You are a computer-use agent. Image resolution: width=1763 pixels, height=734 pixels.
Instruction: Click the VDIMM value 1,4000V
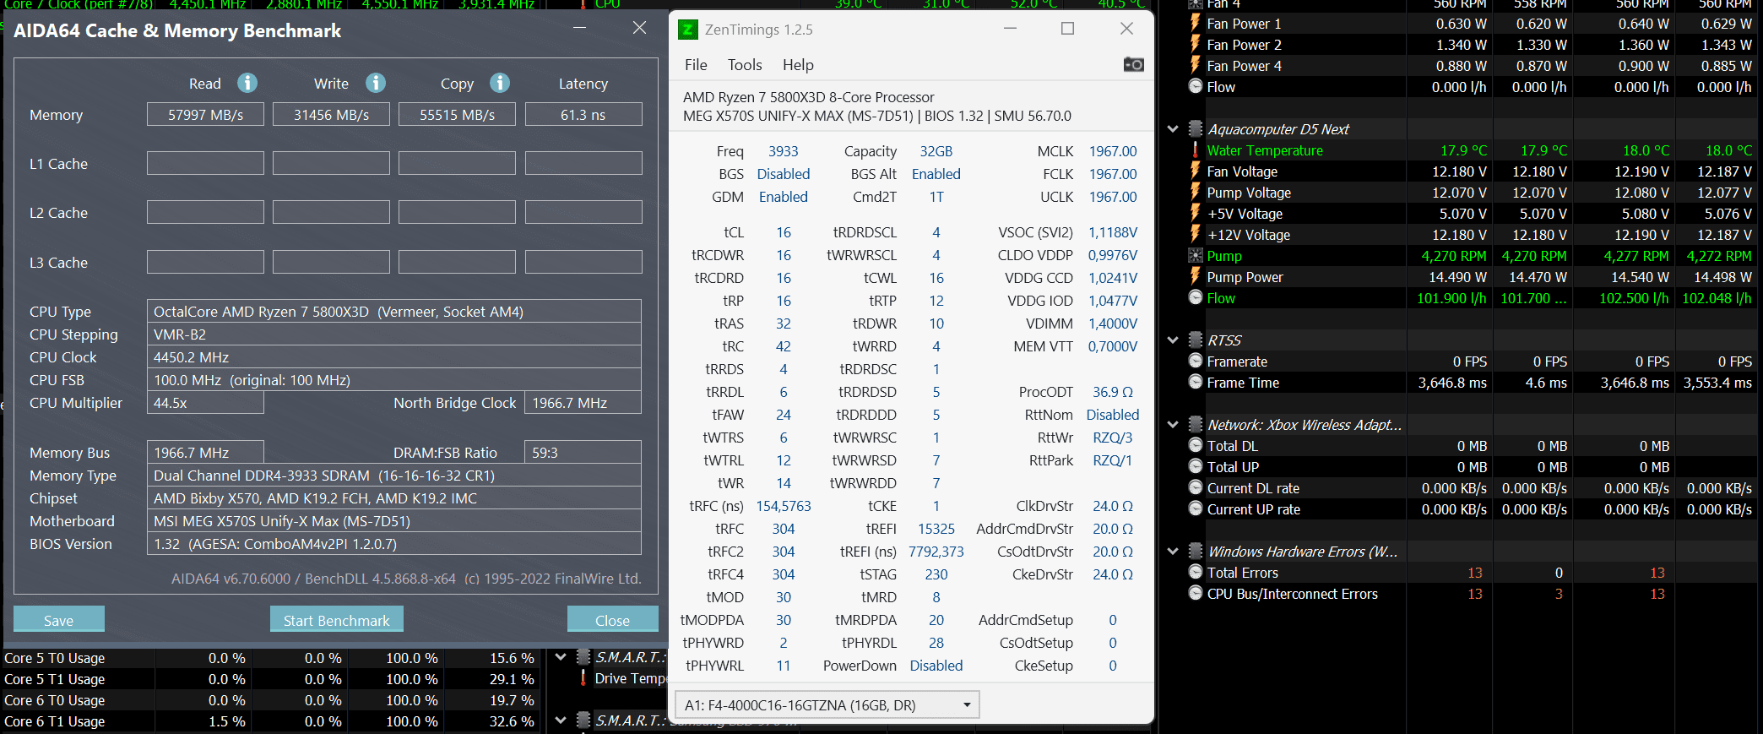(x=1112, y=324)
